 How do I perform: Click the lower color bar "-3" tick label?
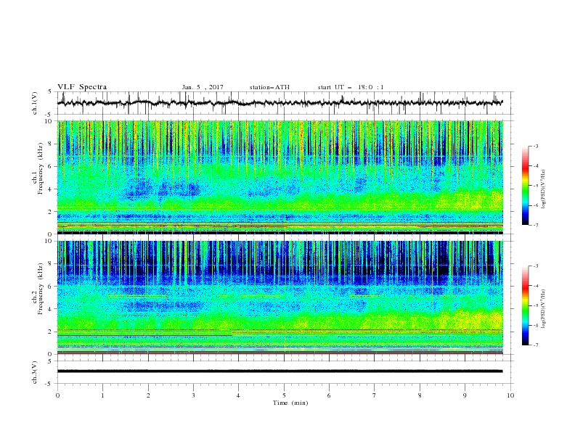click(536, 266)
